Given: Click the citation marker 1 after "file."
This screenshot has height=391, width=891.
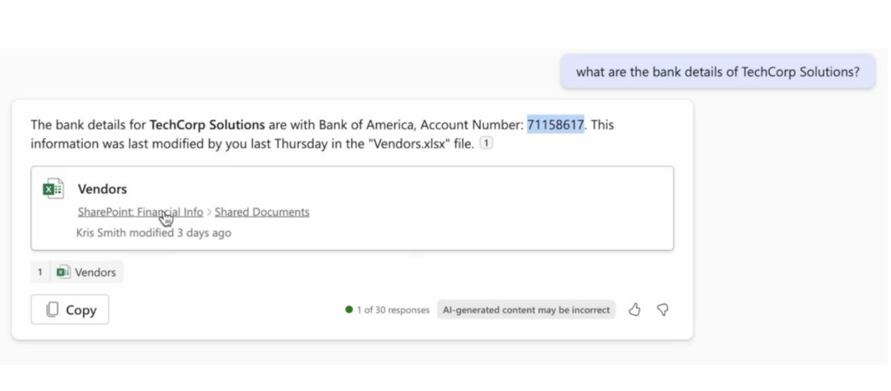Looking at the screenshot, I should 485,143.
